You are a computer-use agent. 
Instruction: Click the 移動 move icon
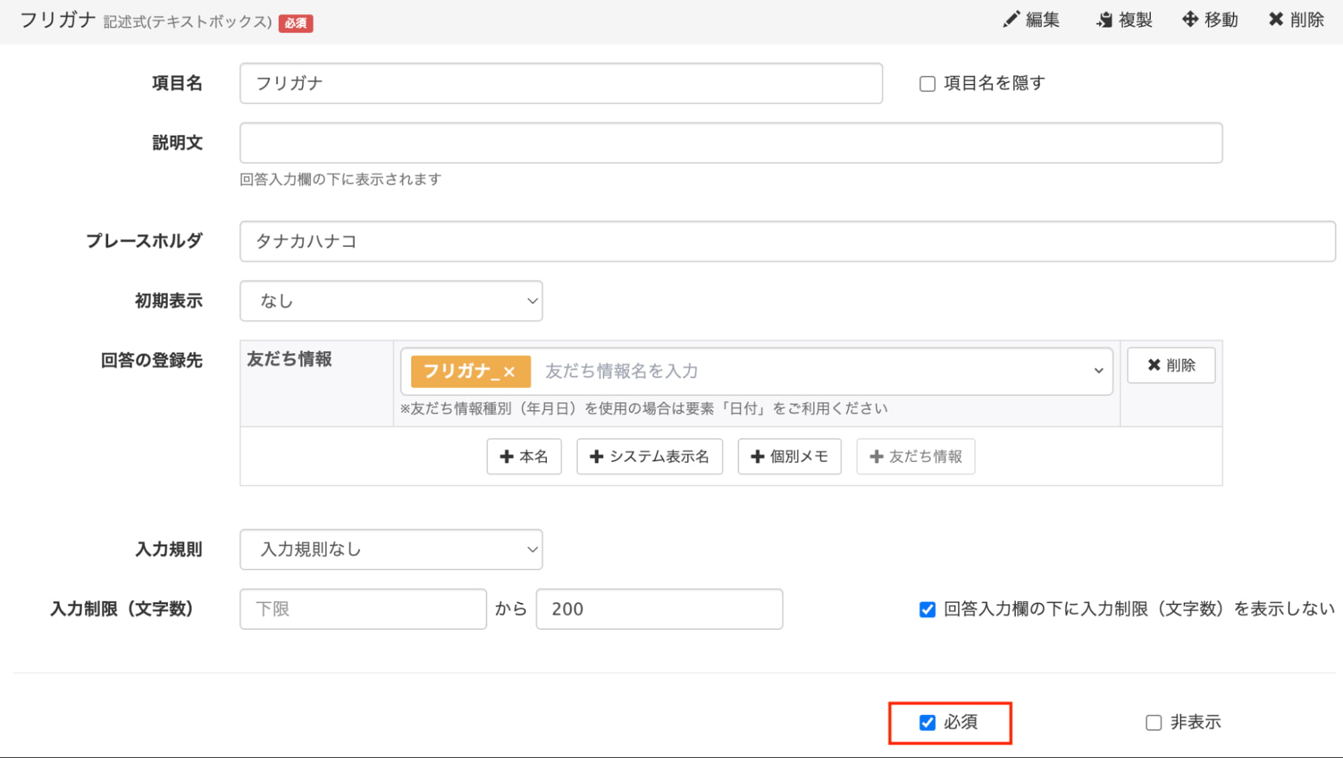point(1189,19)
